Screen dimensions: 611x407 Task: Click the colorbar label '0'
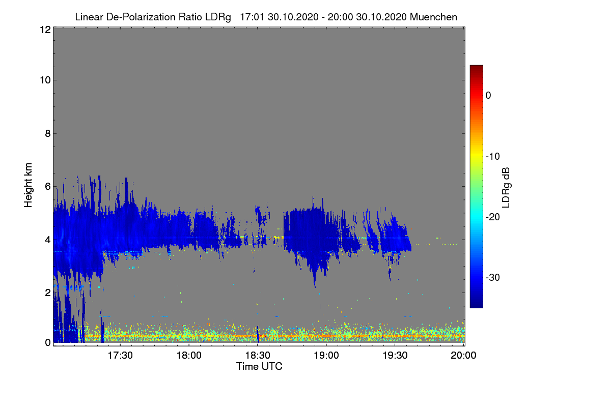tap(488, 95)
